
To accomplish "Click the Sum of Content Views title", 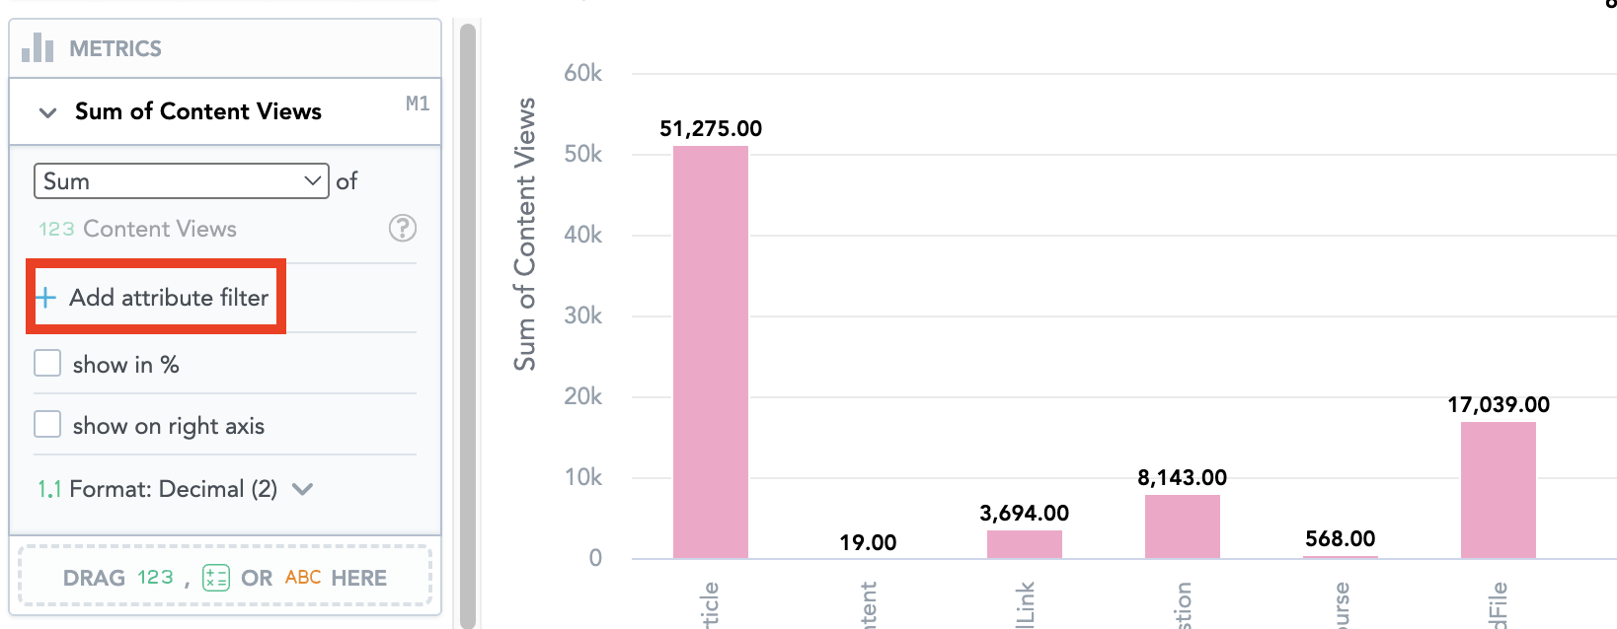I will point(198,111).
